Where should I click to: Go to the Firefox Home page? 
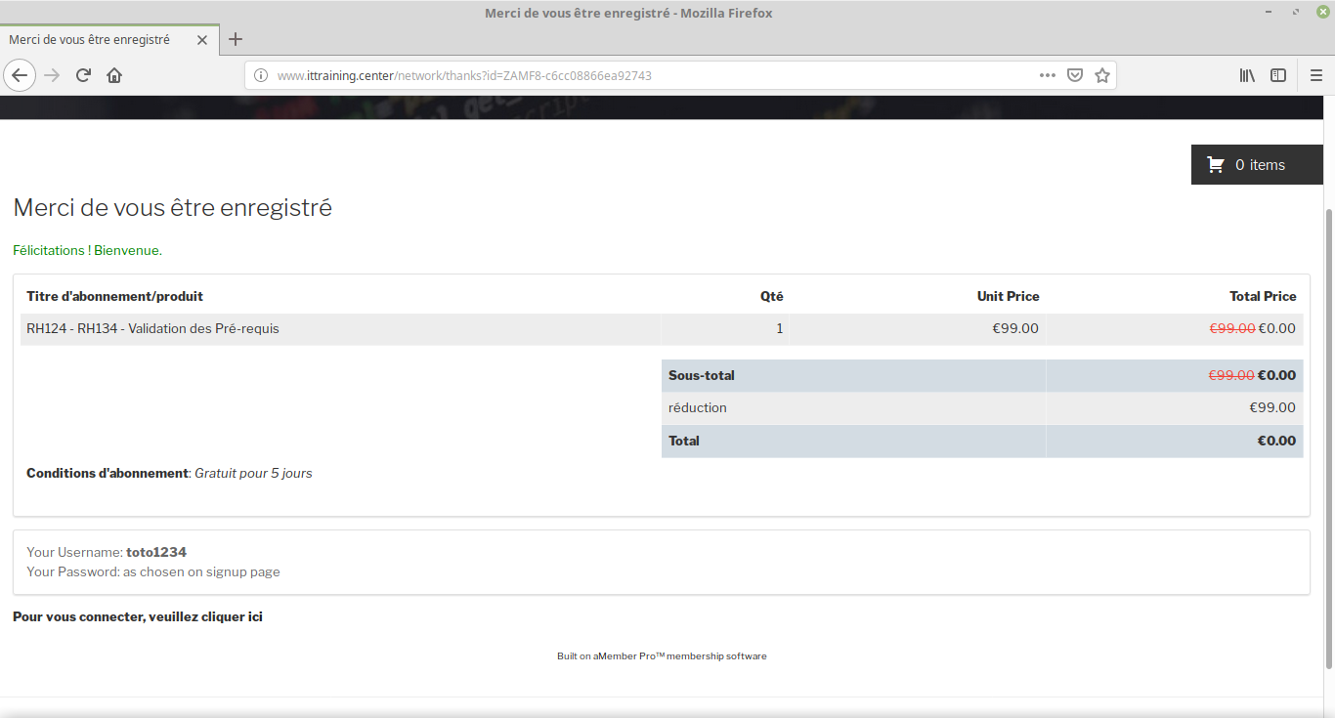pos(114,75)
